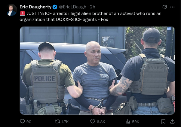Viewport: 181px width, 127px height.
Task: View analytics via the bar chart icon
Action: [128, 122]
